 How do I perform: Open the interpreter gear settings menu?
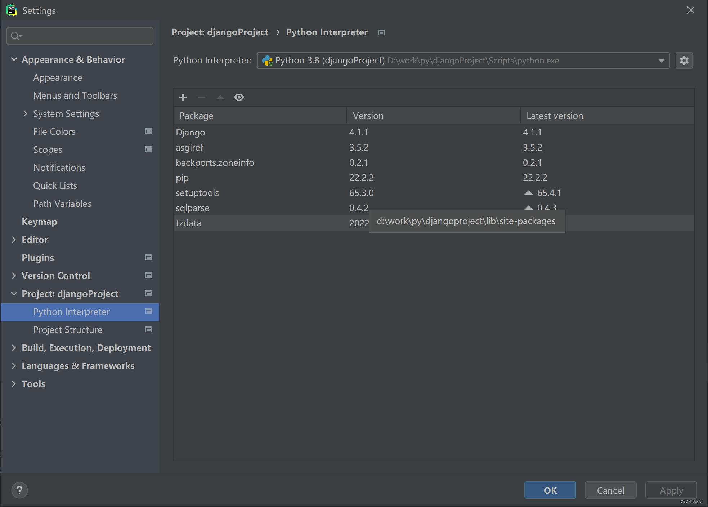pyautogui.click(x=684, y=61)
